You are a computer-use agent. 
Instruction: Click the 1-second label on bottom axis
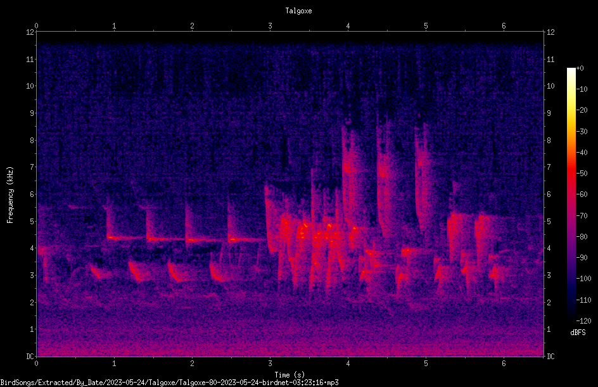[114, 364]
